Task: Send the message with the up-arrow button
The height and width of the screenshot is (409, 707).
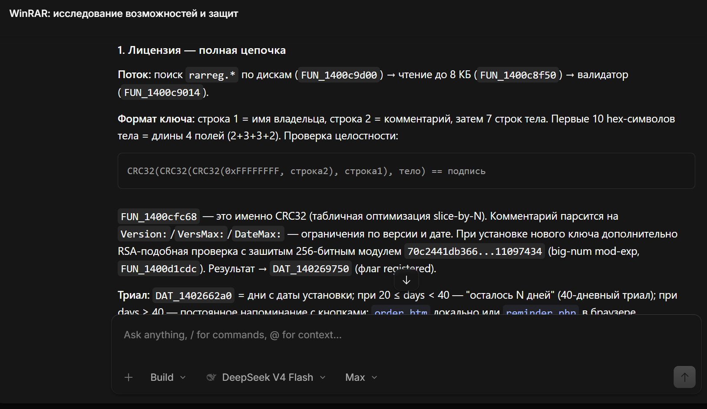Action: (684, 377)
